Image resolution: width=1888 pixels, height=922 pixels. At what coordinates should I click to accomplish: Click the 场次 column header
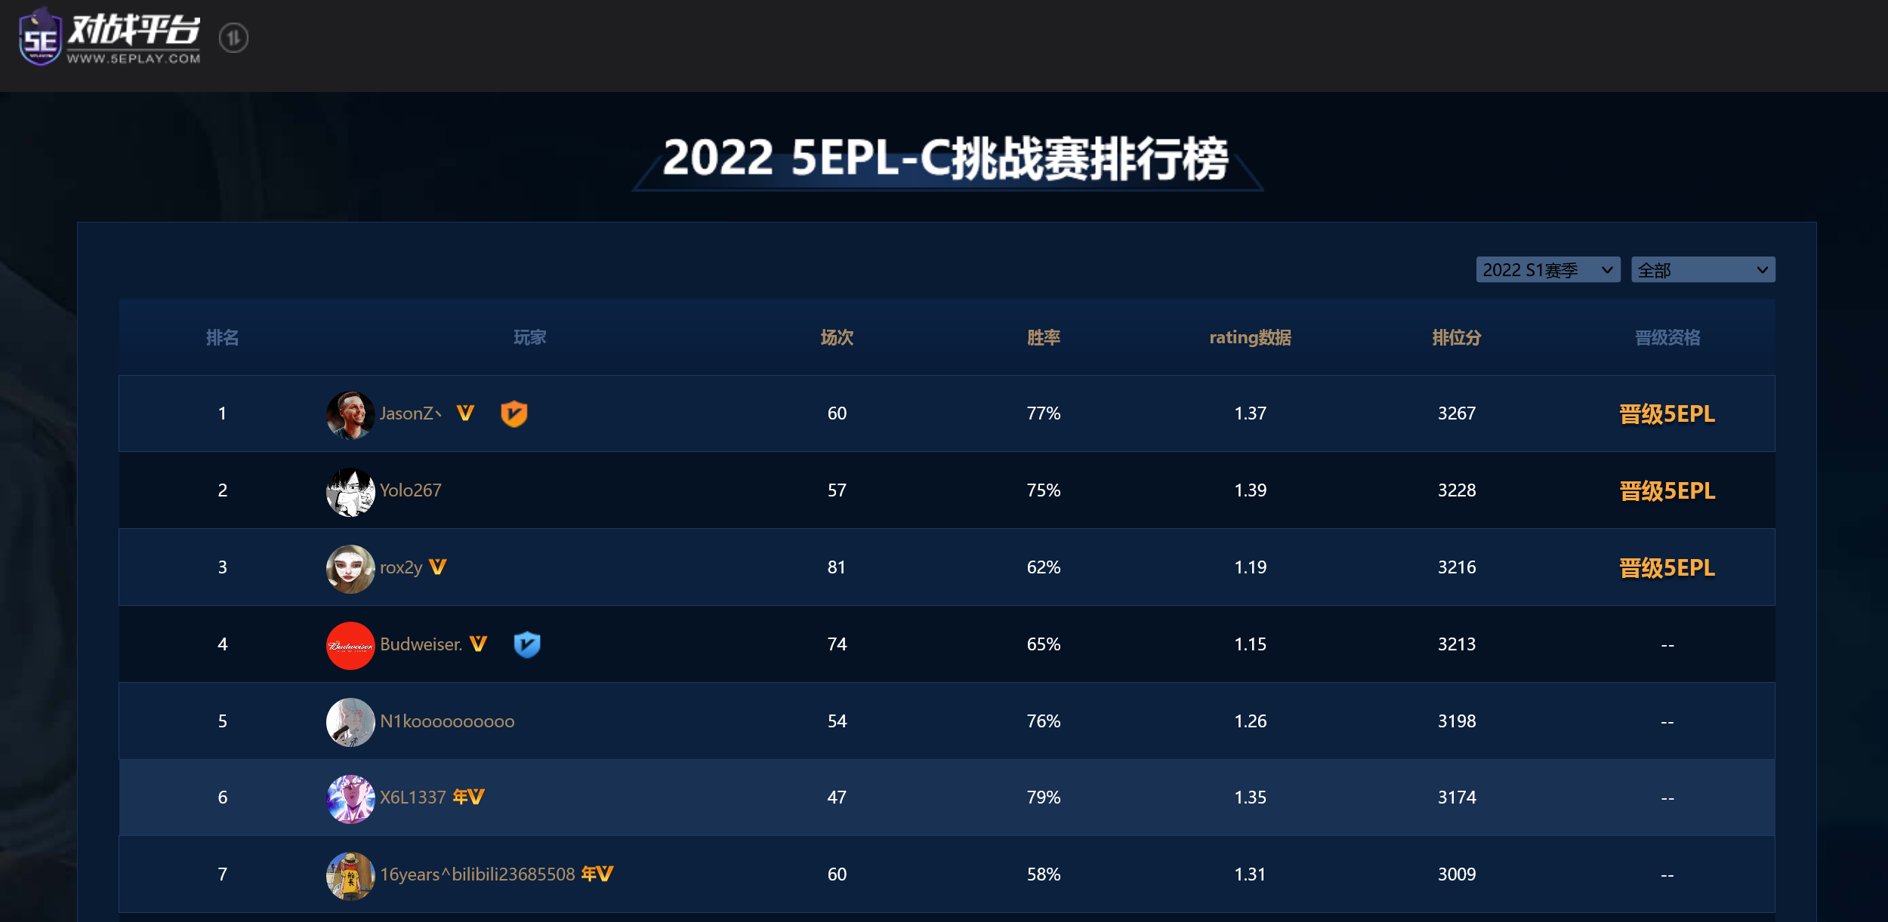point(837,337)
